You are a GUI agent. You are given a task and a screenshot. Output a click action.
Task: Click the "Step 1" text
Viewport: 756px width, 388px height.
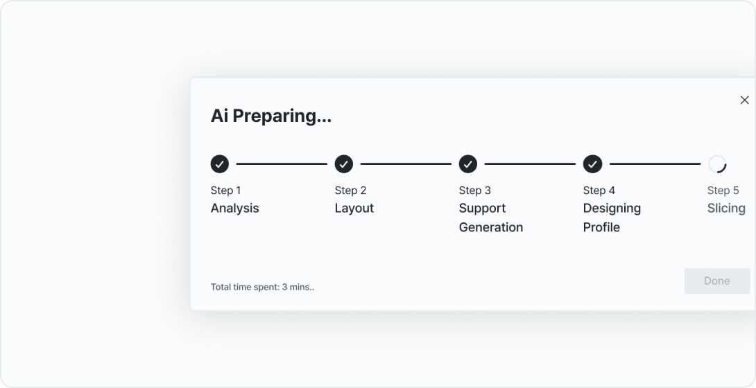click(225, 191)
